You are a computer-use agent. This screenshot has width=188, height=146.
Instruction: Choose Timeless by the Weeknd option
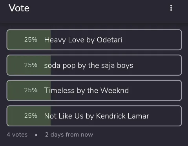94,91
